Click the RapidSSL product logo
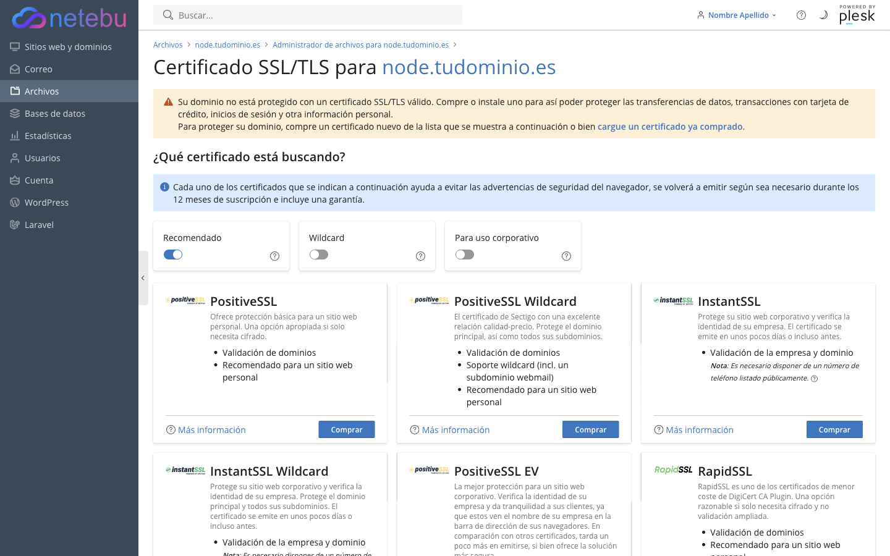This screenshot has height=556, width=890. [x=673, y=470]
